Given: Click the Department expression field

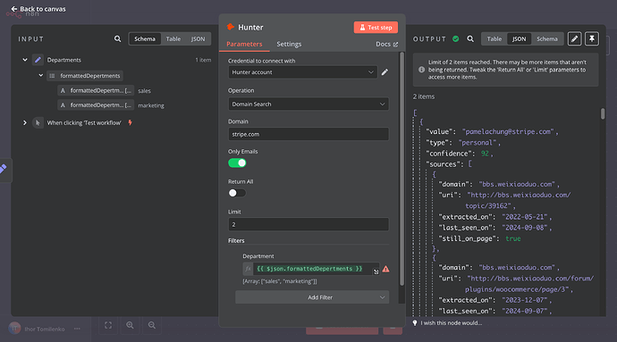Looking at the screenshot, I should (317, 269).
